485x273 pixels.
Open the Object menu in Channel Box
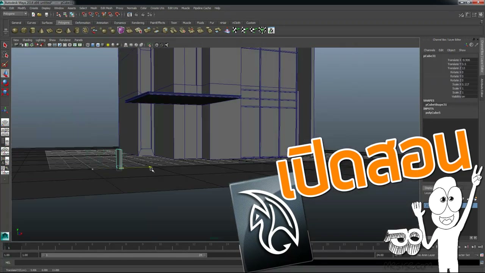point(451,50)
